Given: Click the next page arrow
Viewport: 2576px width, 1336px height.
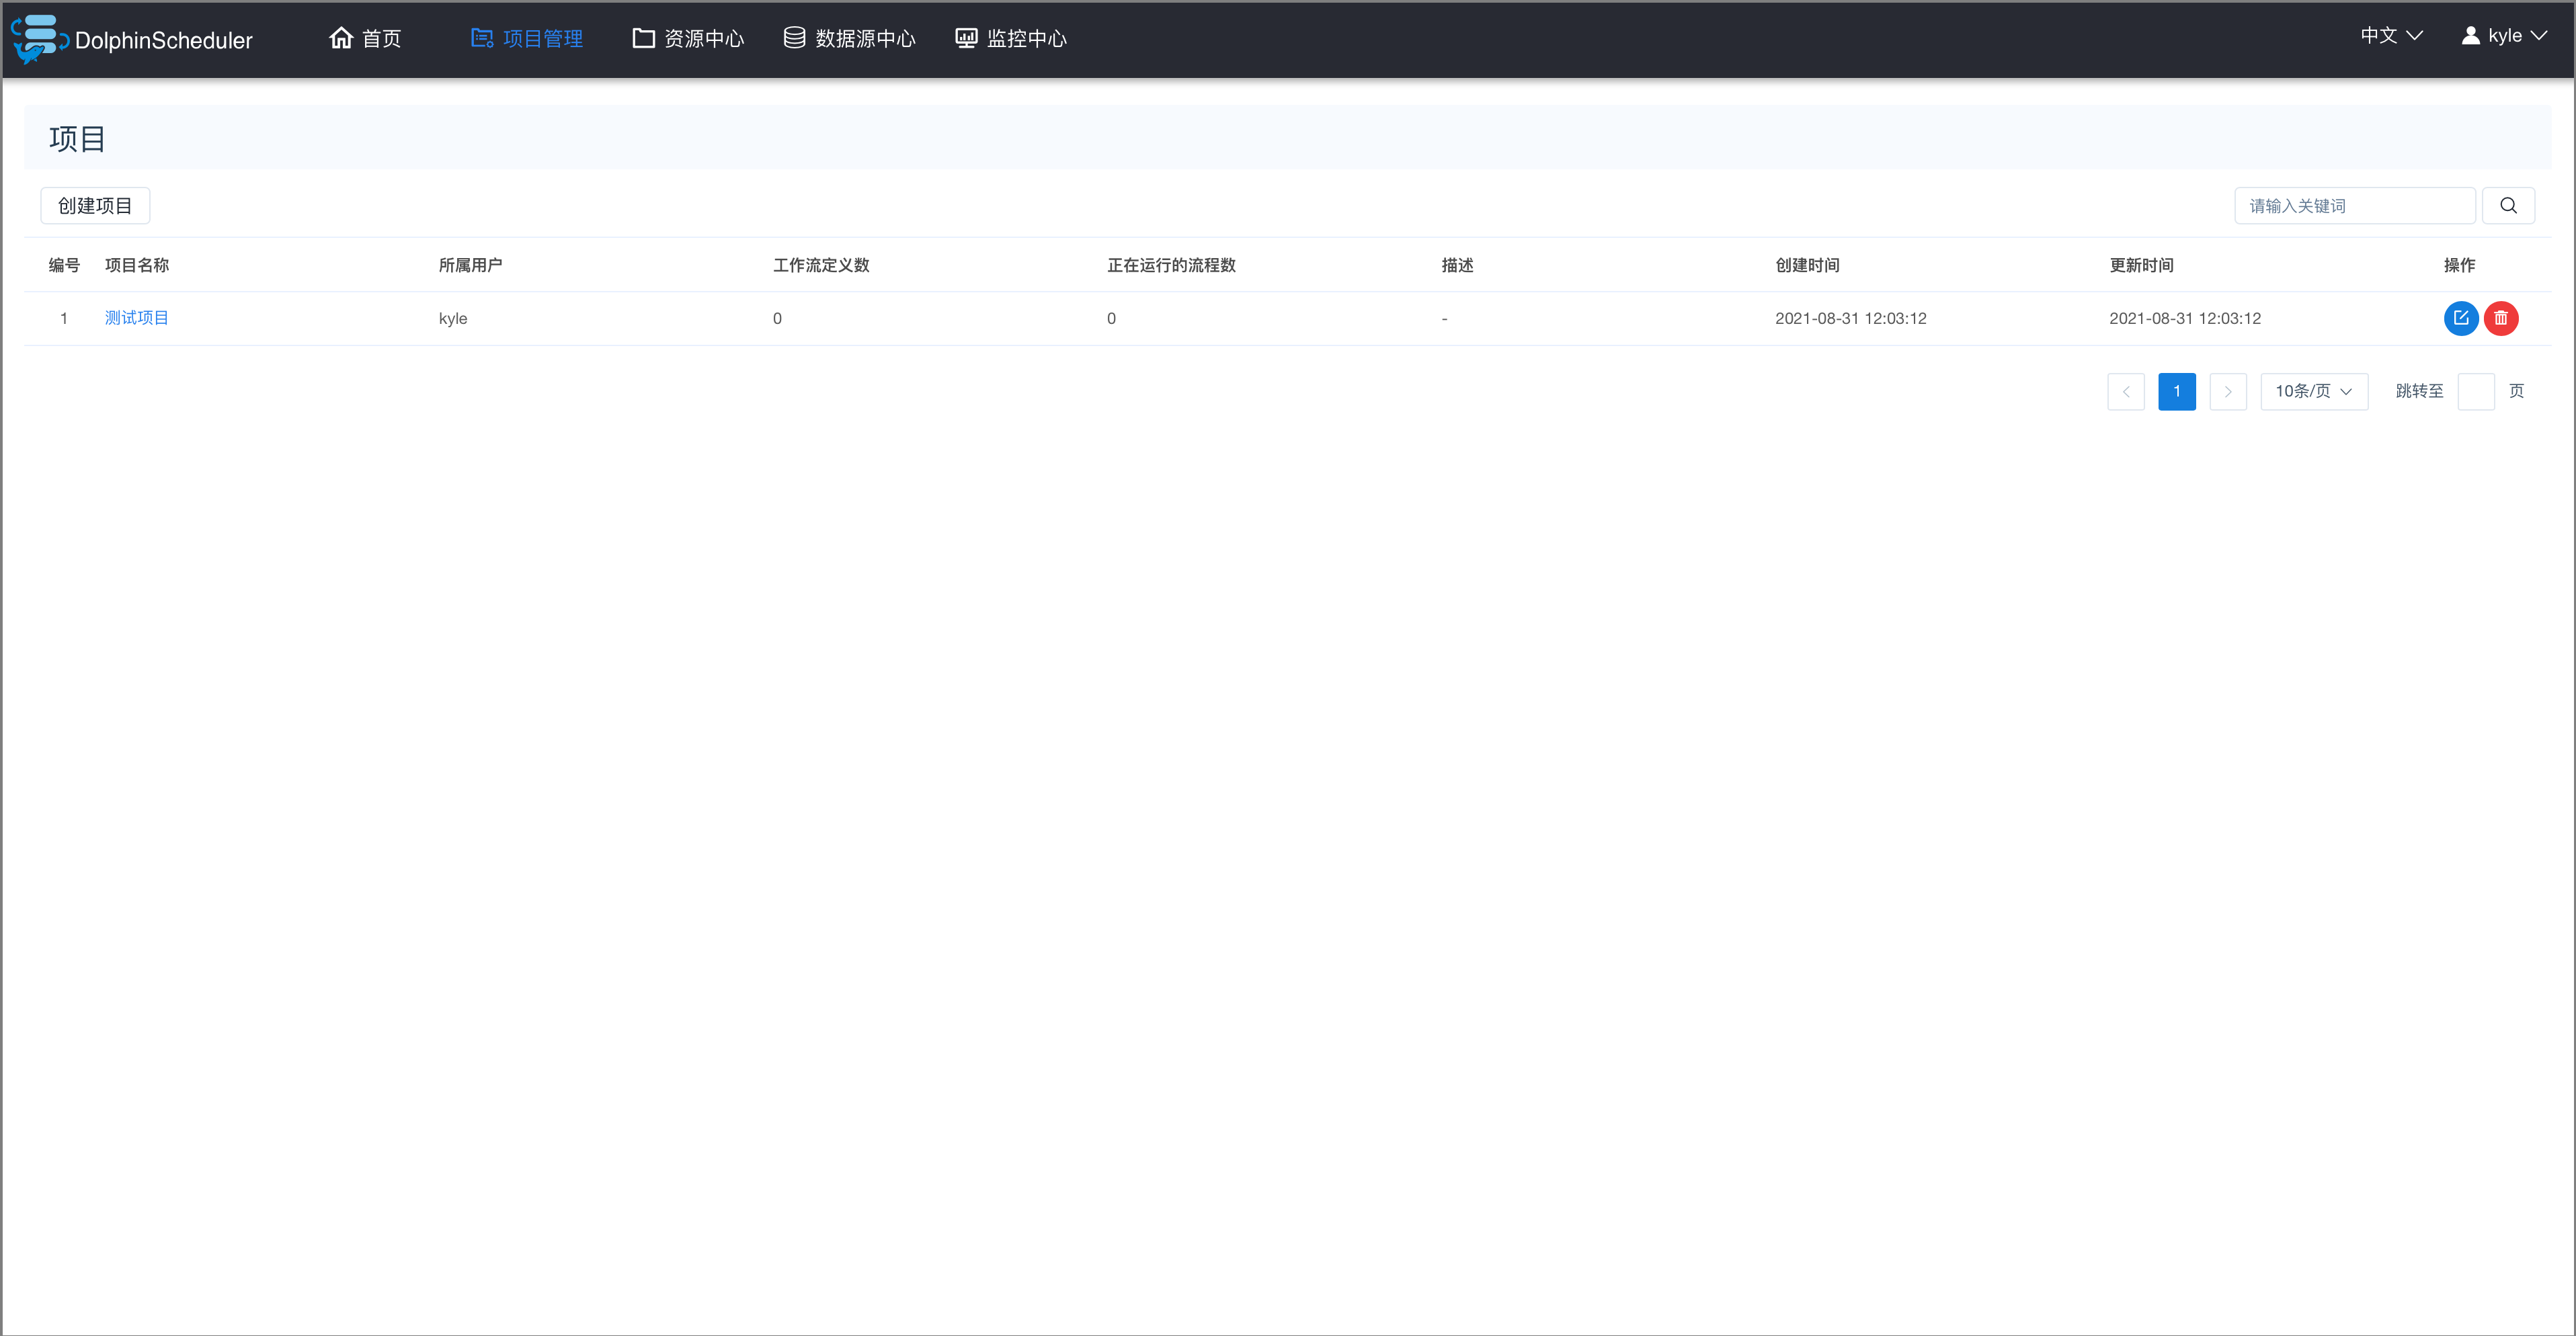Looking at the screenshot, I should coord(2228,391).
